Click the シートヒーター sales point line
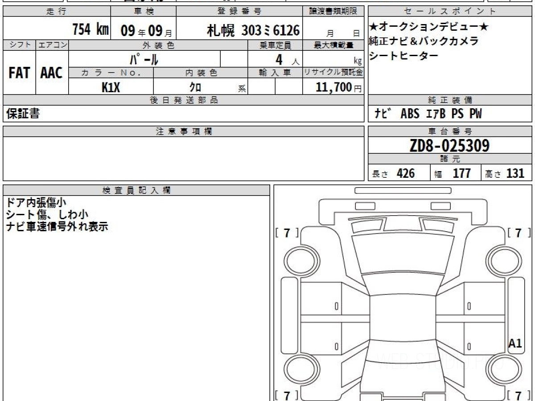Image resolution: width=535 pixels, height=401 pixels. 403,56
